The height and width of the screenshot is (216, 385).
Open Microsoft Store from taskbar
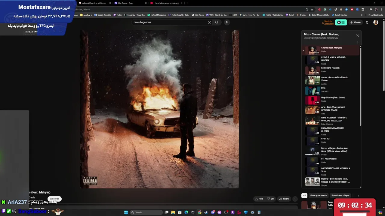click(x=180, y=212)
